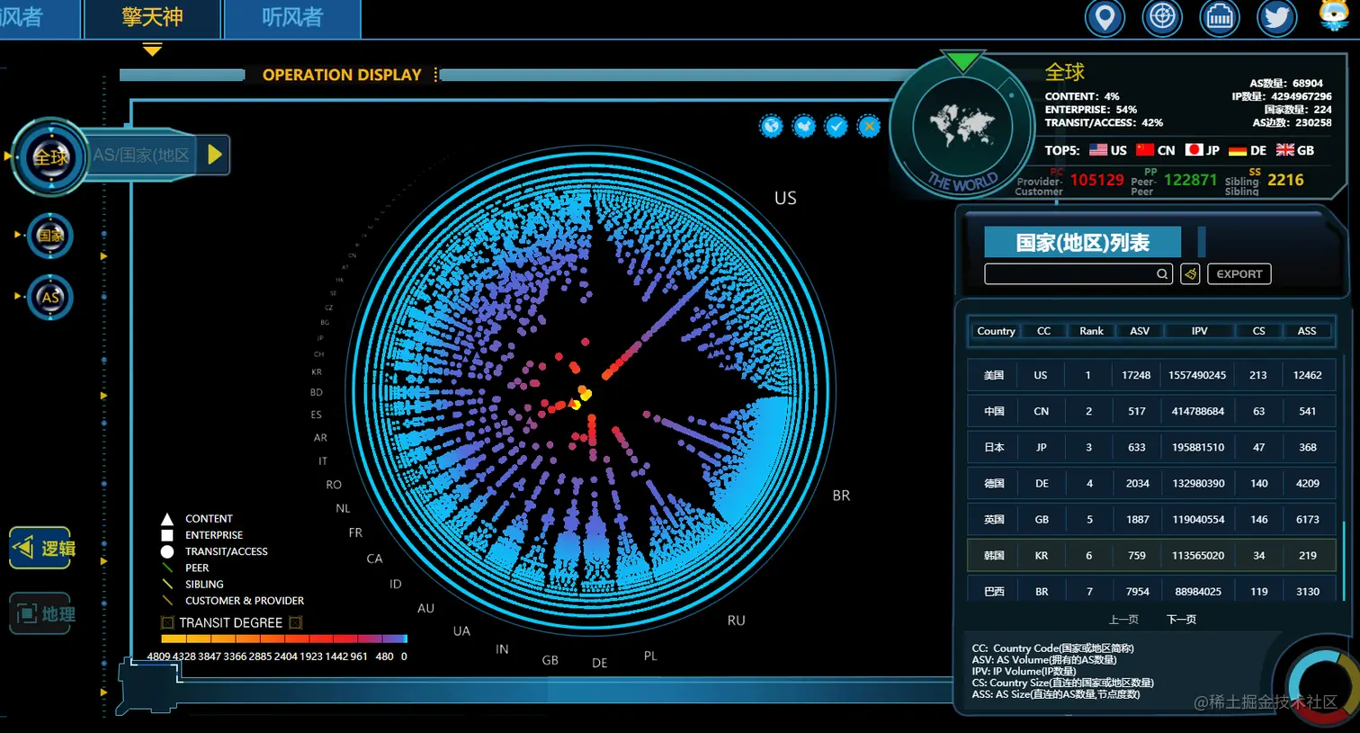Switch to 逻辑 logical view
Viewport: 1360px width, 733px height.
tap(41, 548)
